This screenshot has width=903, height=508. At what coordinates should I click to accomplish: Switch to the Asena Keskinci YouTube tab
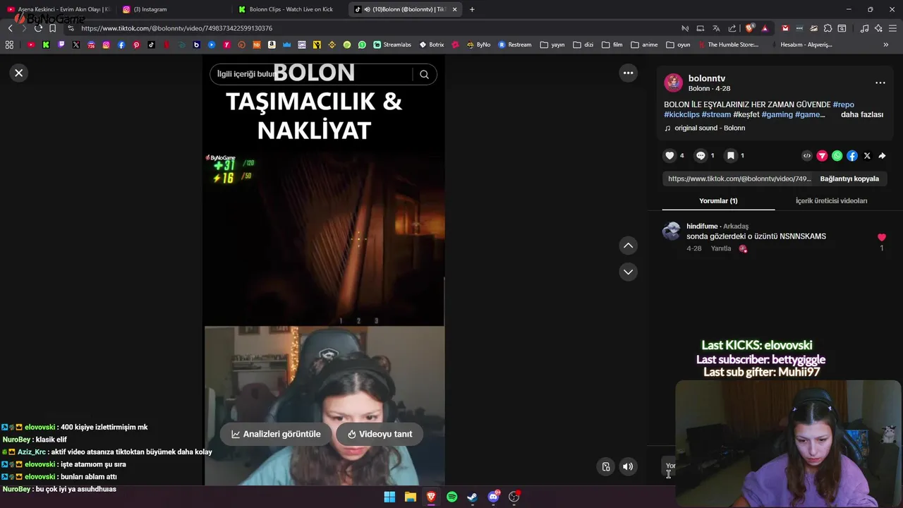(x=58, y=9)
